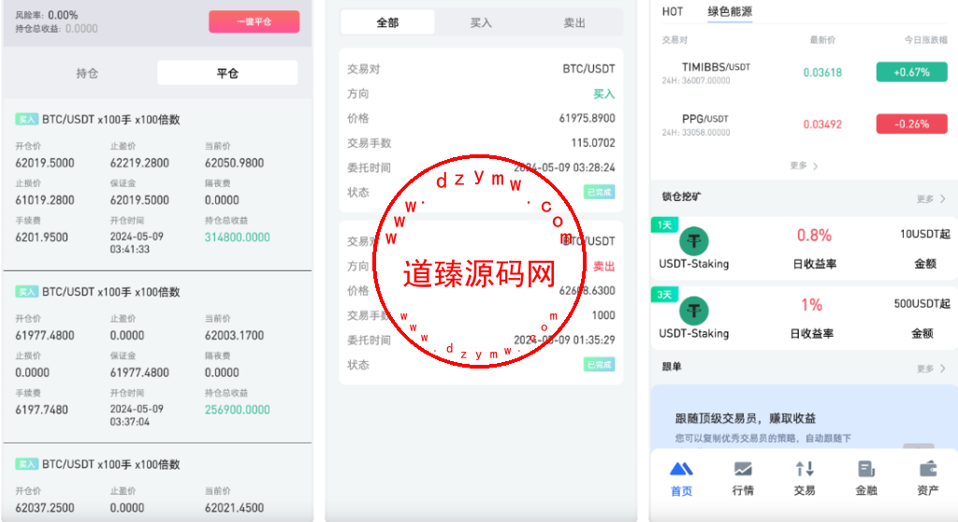
Task: Click the 锁仓挖矿 section heading
Action: pos(681,196)
